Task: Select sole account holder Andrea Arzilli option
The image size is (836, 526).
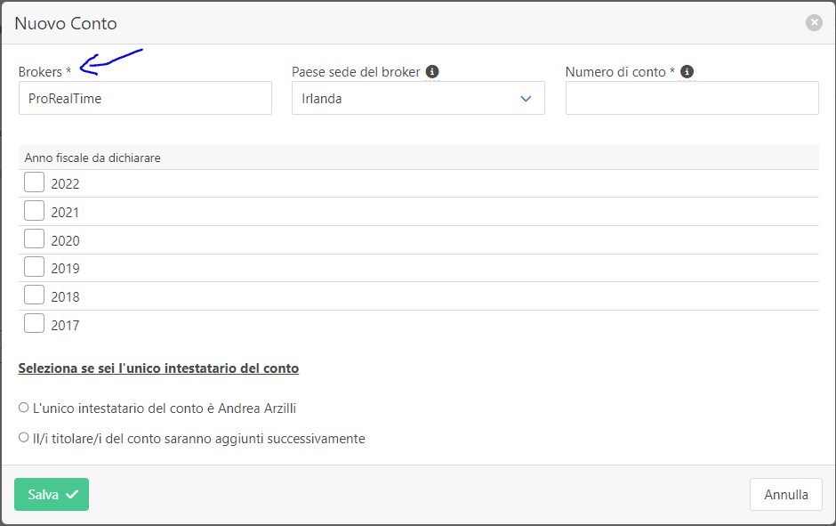Action: pyautogui.click(x=23, y=408)
